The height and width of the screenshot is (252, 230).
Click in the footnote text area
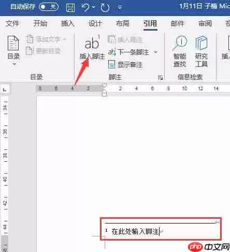tap(161, 231)
